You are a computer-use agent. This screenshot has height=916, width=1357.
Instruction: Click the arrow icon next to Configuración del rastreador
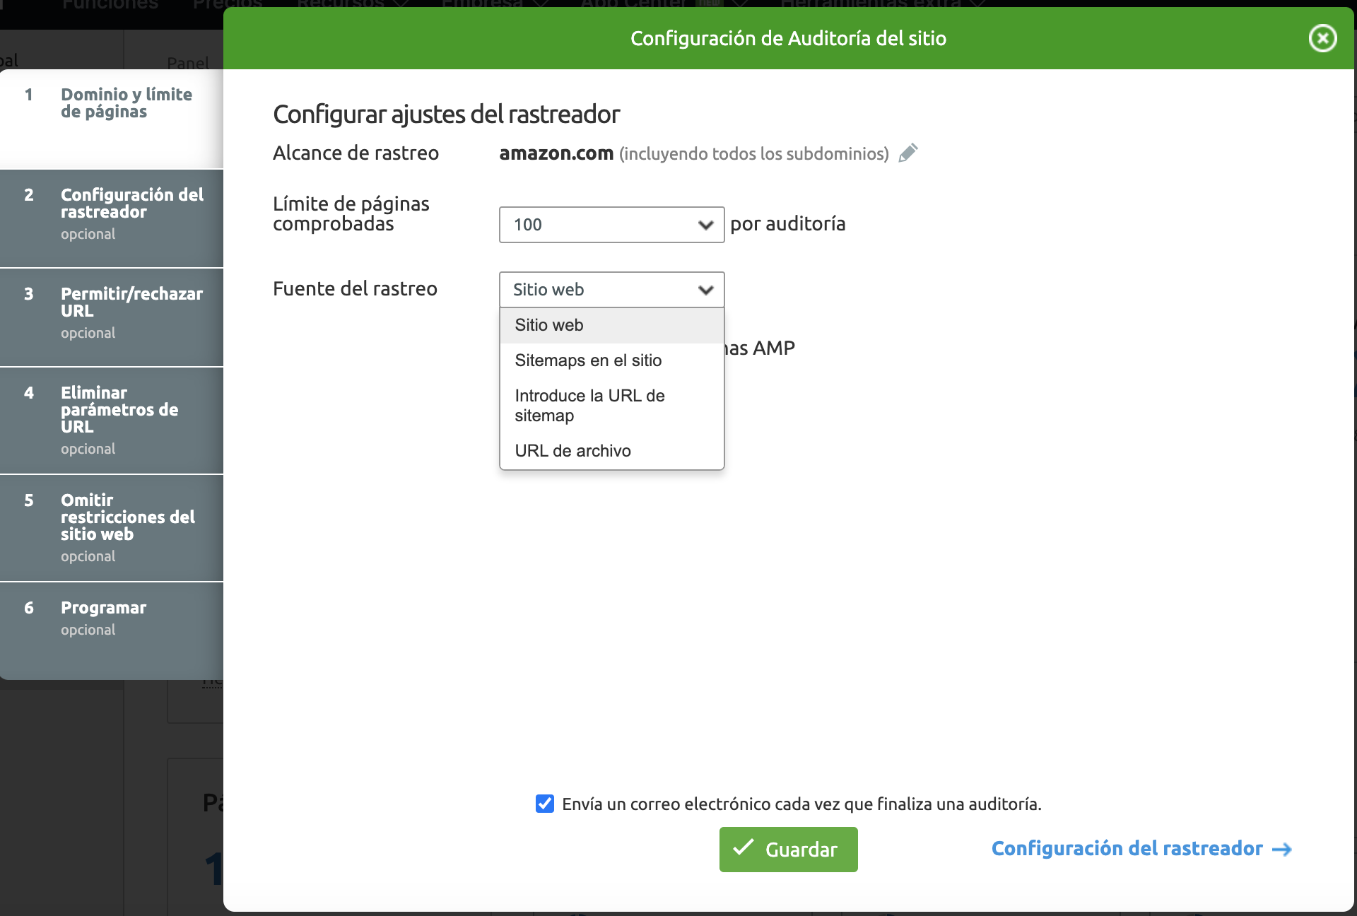(1282, 850)
